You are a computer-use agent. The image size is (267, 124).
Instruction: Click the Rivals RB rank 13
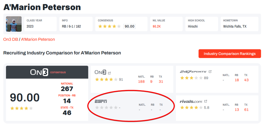pos(237,110)
